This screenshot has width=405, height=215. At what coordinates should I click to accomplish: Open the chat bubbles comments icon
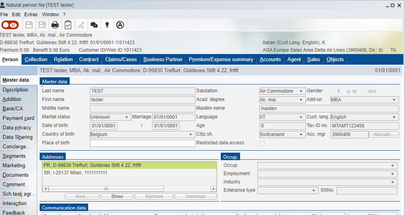click(x=94, y=25)
